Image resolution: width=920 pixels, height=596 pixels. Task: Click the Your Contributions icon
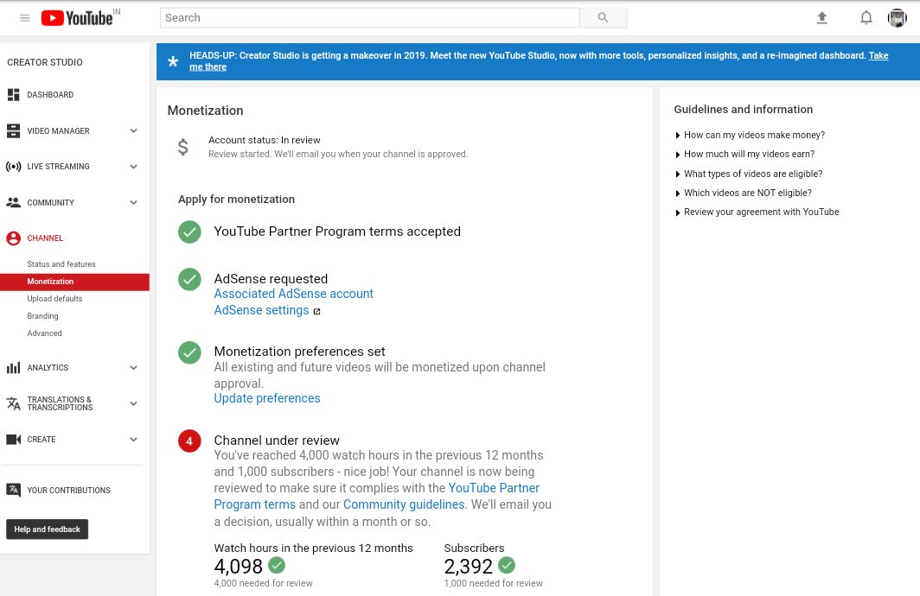click(14, 490)
